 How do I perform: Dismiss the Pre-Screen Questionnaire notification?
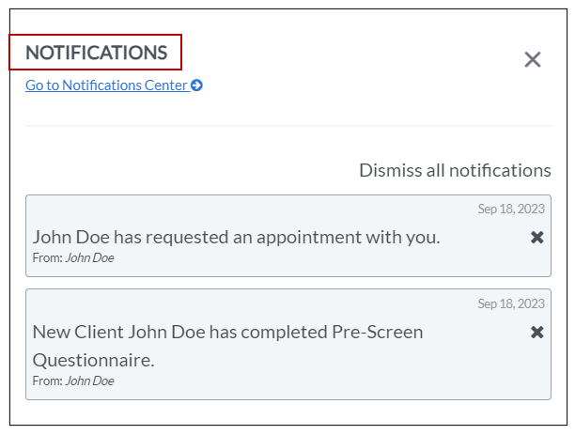coord(537,332)
